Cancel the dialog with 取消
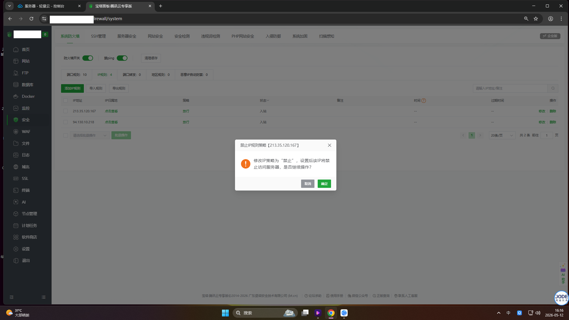 coord(308,184)
